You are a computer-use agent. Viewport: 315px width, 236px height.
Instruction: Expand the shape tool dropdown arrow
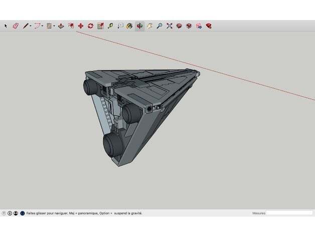tap(54, 26)
